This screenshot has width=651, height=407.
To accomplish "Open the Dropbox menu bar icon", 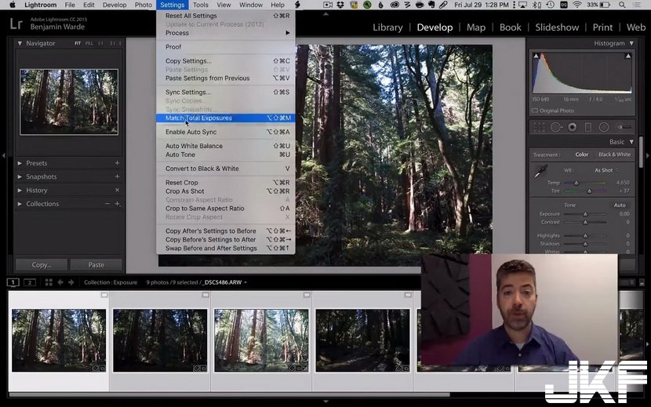I will 340,5.
